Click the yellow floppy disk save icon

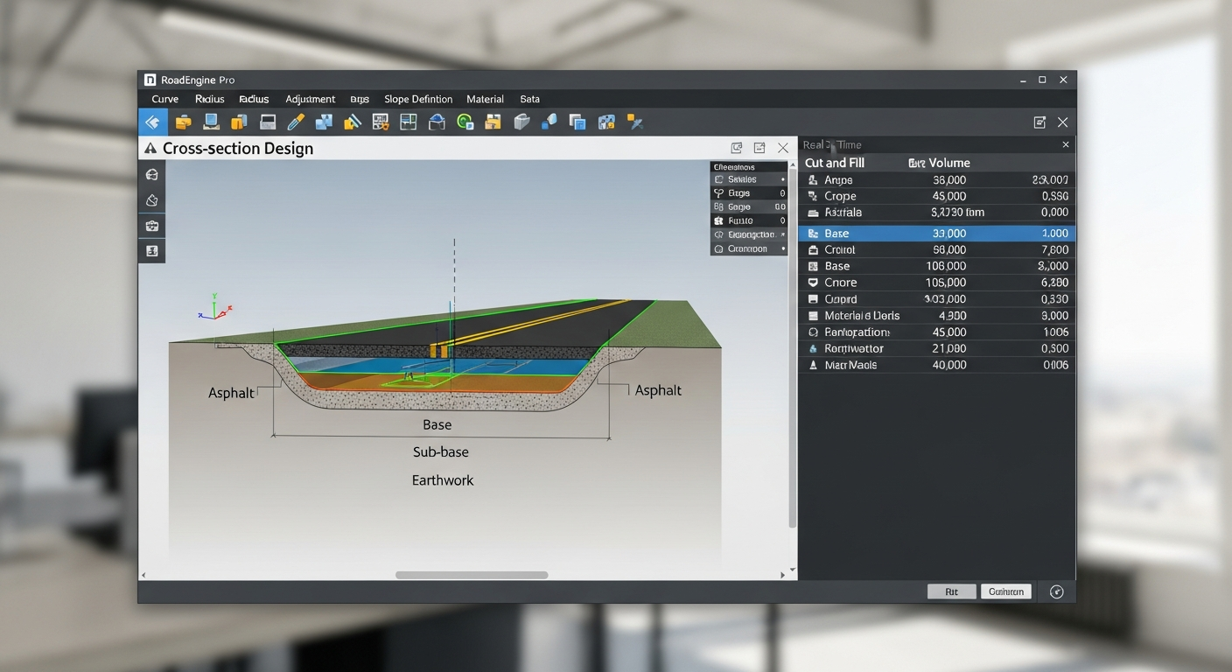493,122
